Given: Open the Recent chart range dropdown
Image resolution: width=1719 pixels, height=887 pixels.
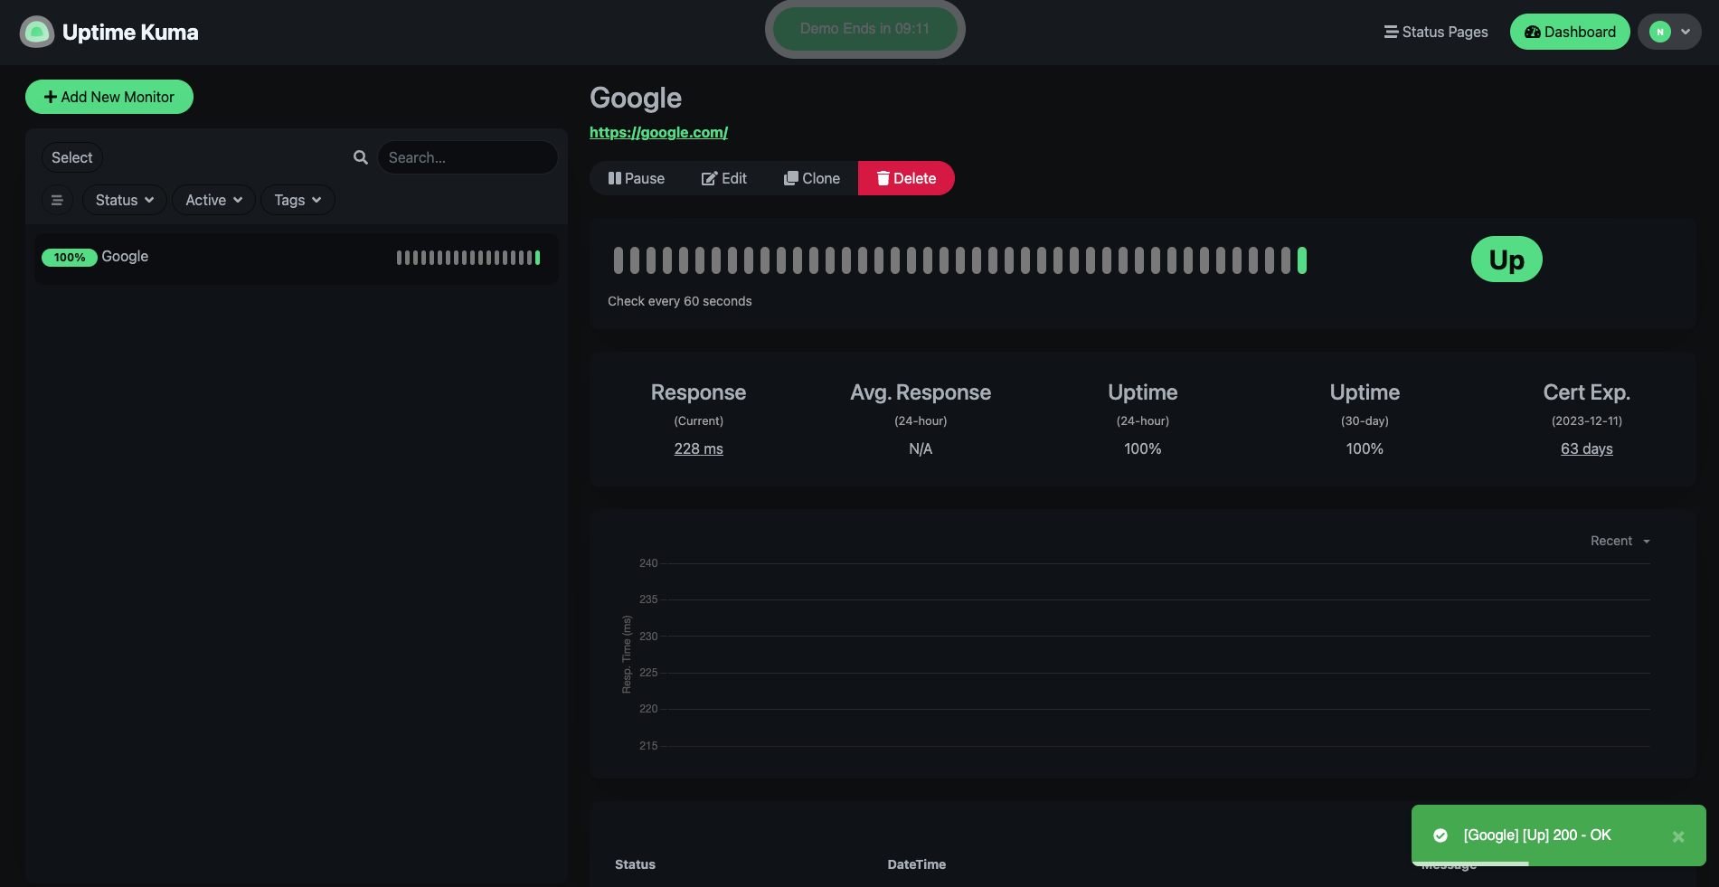Looking at the screenshot, I should [x=1620, y=541].
